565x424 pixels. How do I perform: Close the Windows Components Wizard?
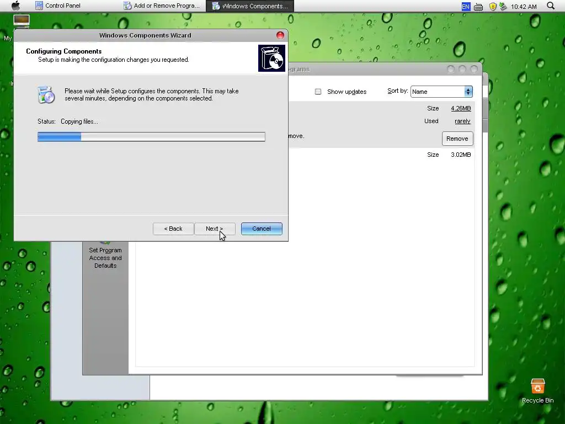pos(280,35)
